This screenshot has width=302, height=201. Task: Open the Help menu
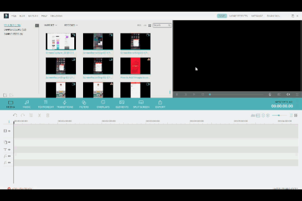(44, 16)
